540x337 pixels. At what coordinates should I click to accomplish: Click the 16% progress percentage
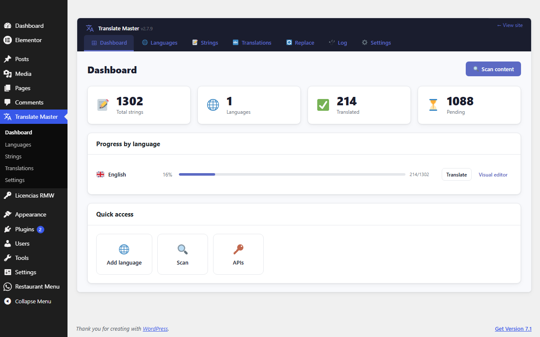tap(167, 174)
